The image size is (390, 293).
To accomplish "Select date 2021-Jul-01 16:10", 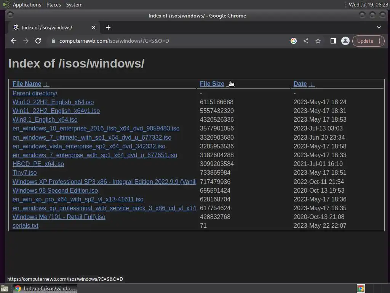I will 318,164.
